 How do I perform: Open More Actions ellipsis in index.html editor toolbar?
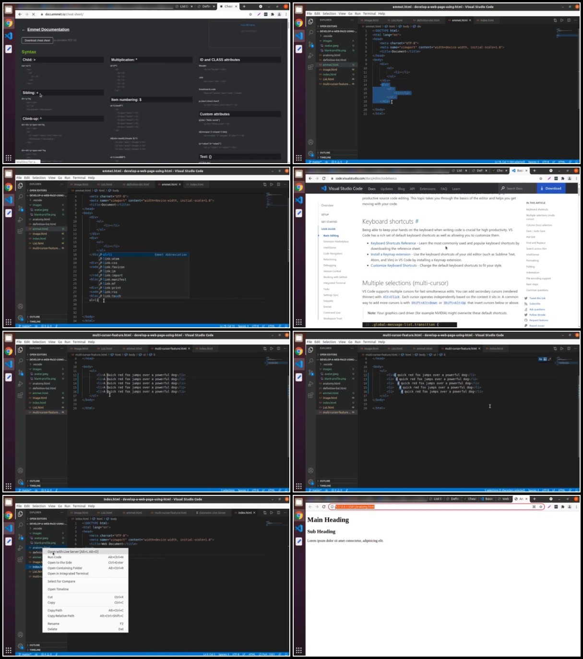click(286, 513)
